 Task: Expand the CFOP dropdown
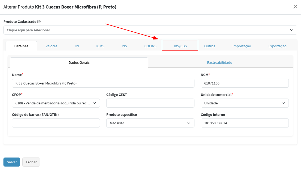coord(56,103)
